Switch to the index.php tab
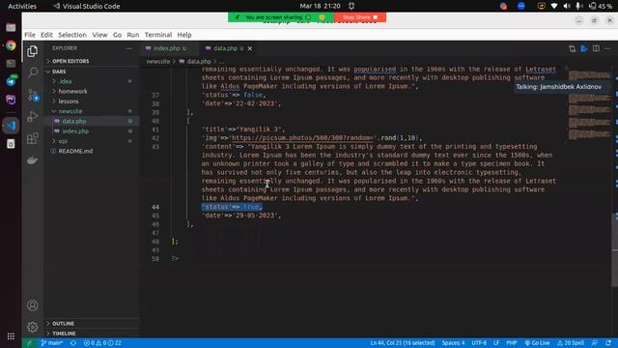Image resolution: width=618 pixels, height=348 pixels. tap(166, 48)
